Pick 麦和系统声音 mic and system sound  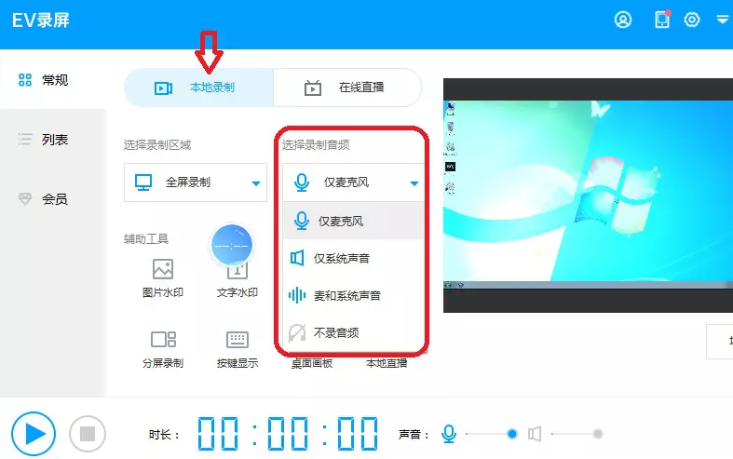[x=346, y=295]
